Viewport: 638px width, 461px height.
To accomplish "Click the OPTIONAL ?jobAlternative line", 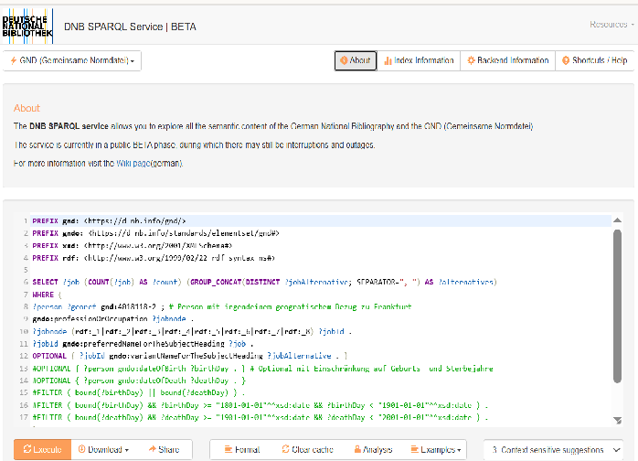I will pos(189,356).
